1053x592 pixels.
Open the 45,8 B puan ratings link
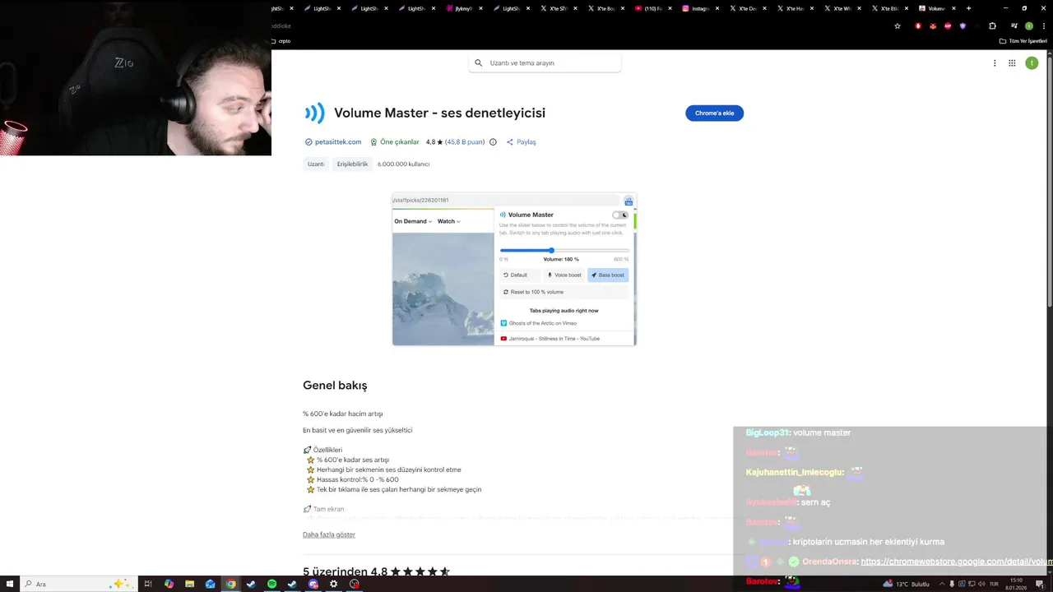[465, 141]
